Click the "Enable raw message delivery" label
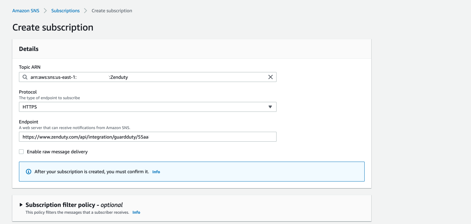The height and width of the screenshot is (224, 471). 57,152
